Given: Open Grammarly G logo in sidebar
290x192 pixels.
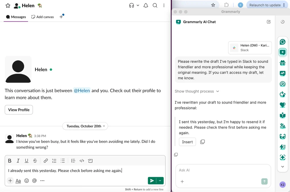Looking at the screenshot, I should pyautogui.click(x=283, y=42).
